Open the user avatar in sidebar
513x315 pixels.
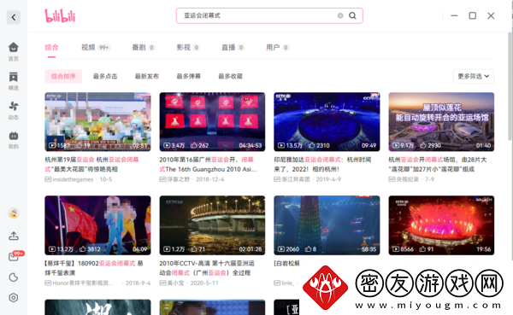click(x=14, y=213)
